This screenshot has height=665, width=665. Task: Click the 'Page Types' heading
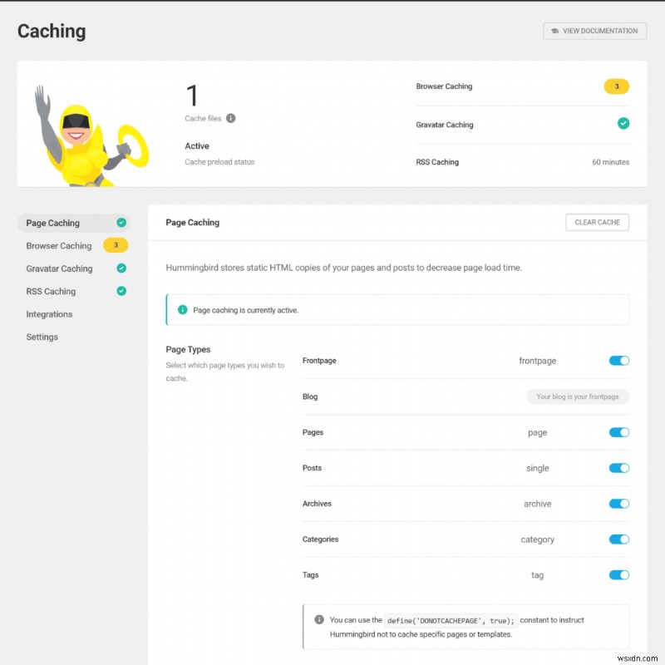pyautogui.click(x=188, y=349)
